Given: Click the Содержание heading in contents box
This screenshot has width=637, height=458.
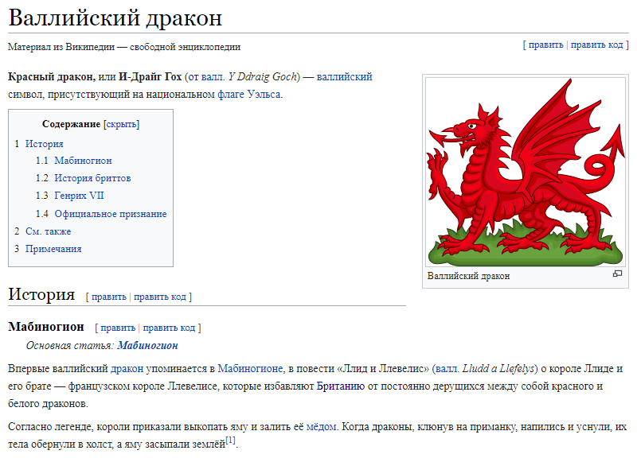Looking at the screenshot, I should point(71,124).
